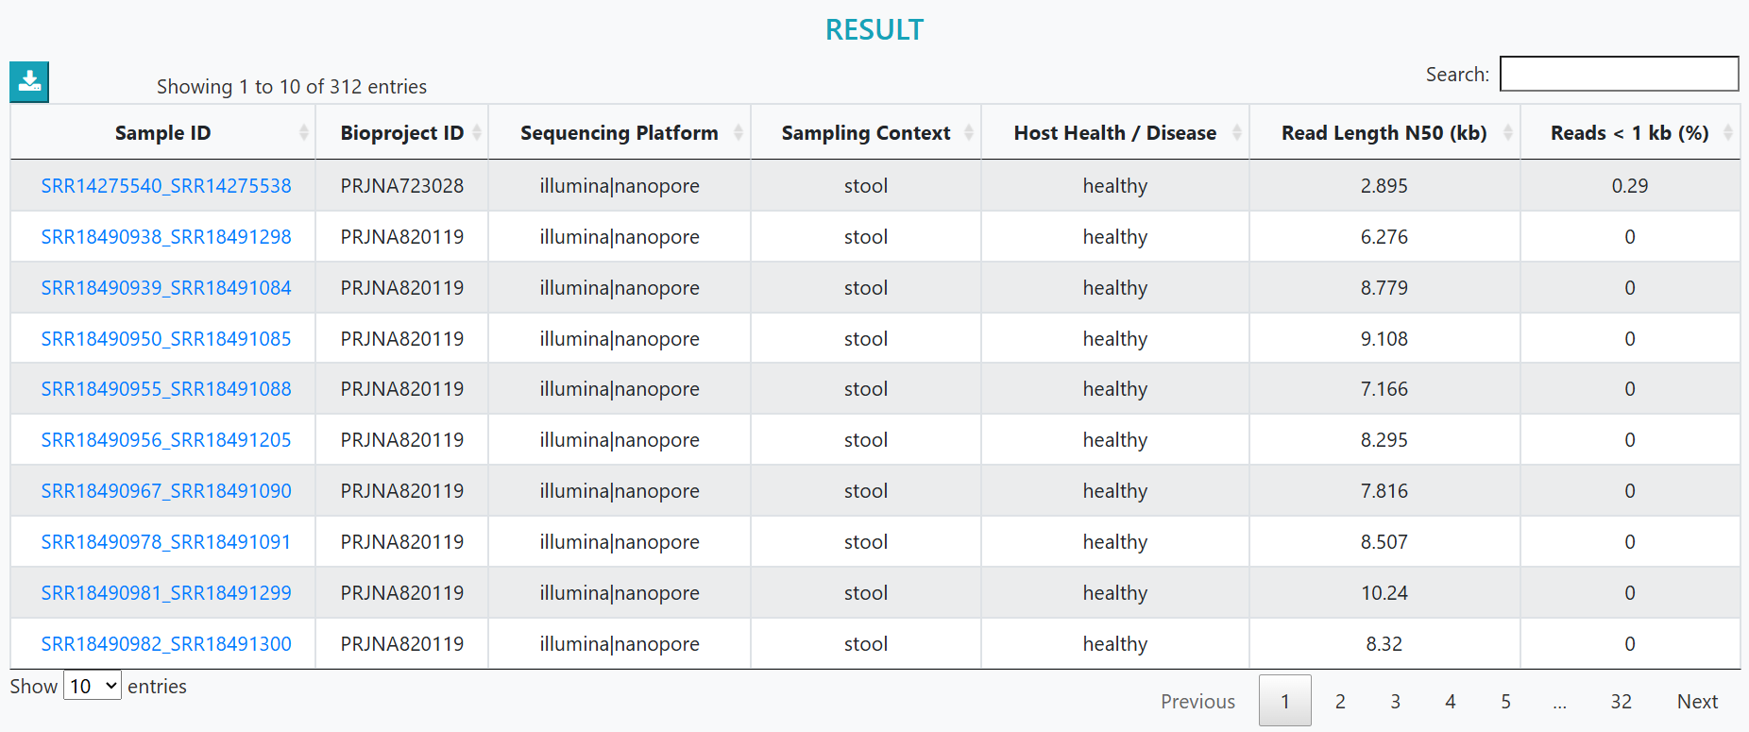Open the Show entries count dropdown

pos(93,687)
